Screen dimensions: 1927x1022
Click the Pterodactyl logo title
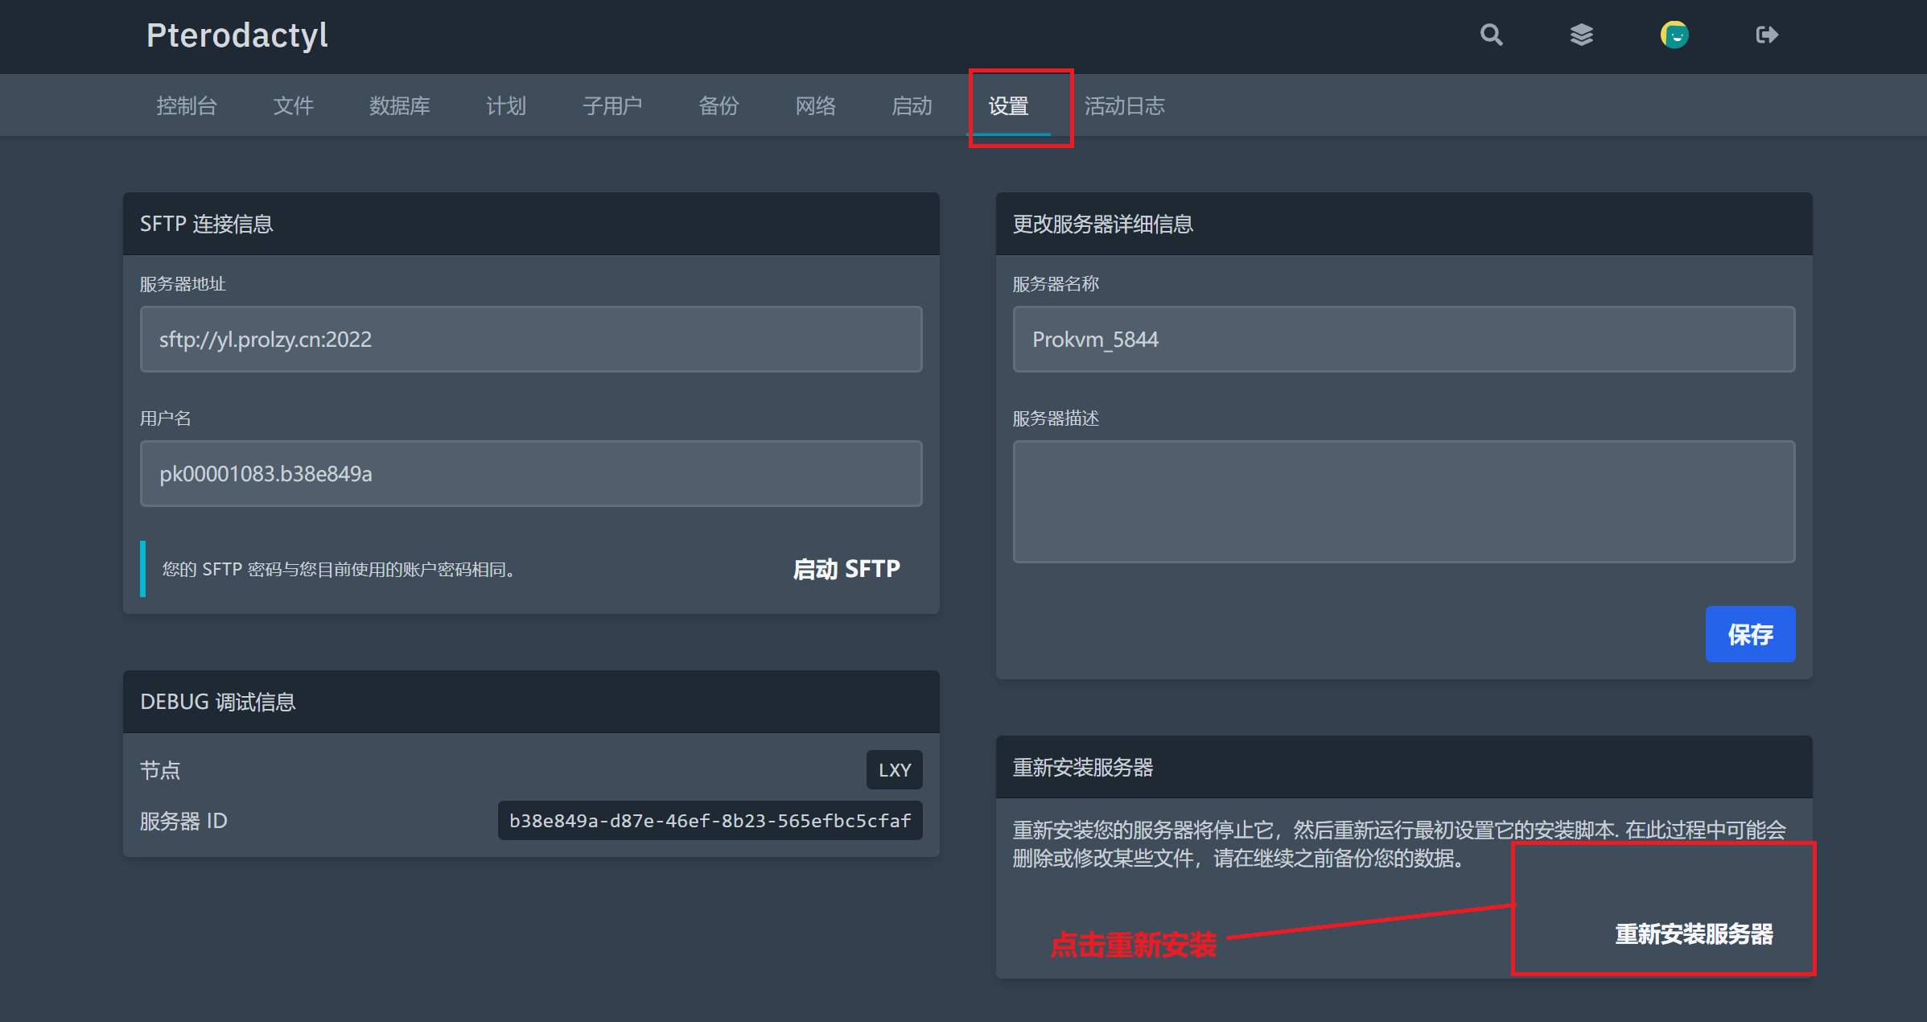pos(237,35)
